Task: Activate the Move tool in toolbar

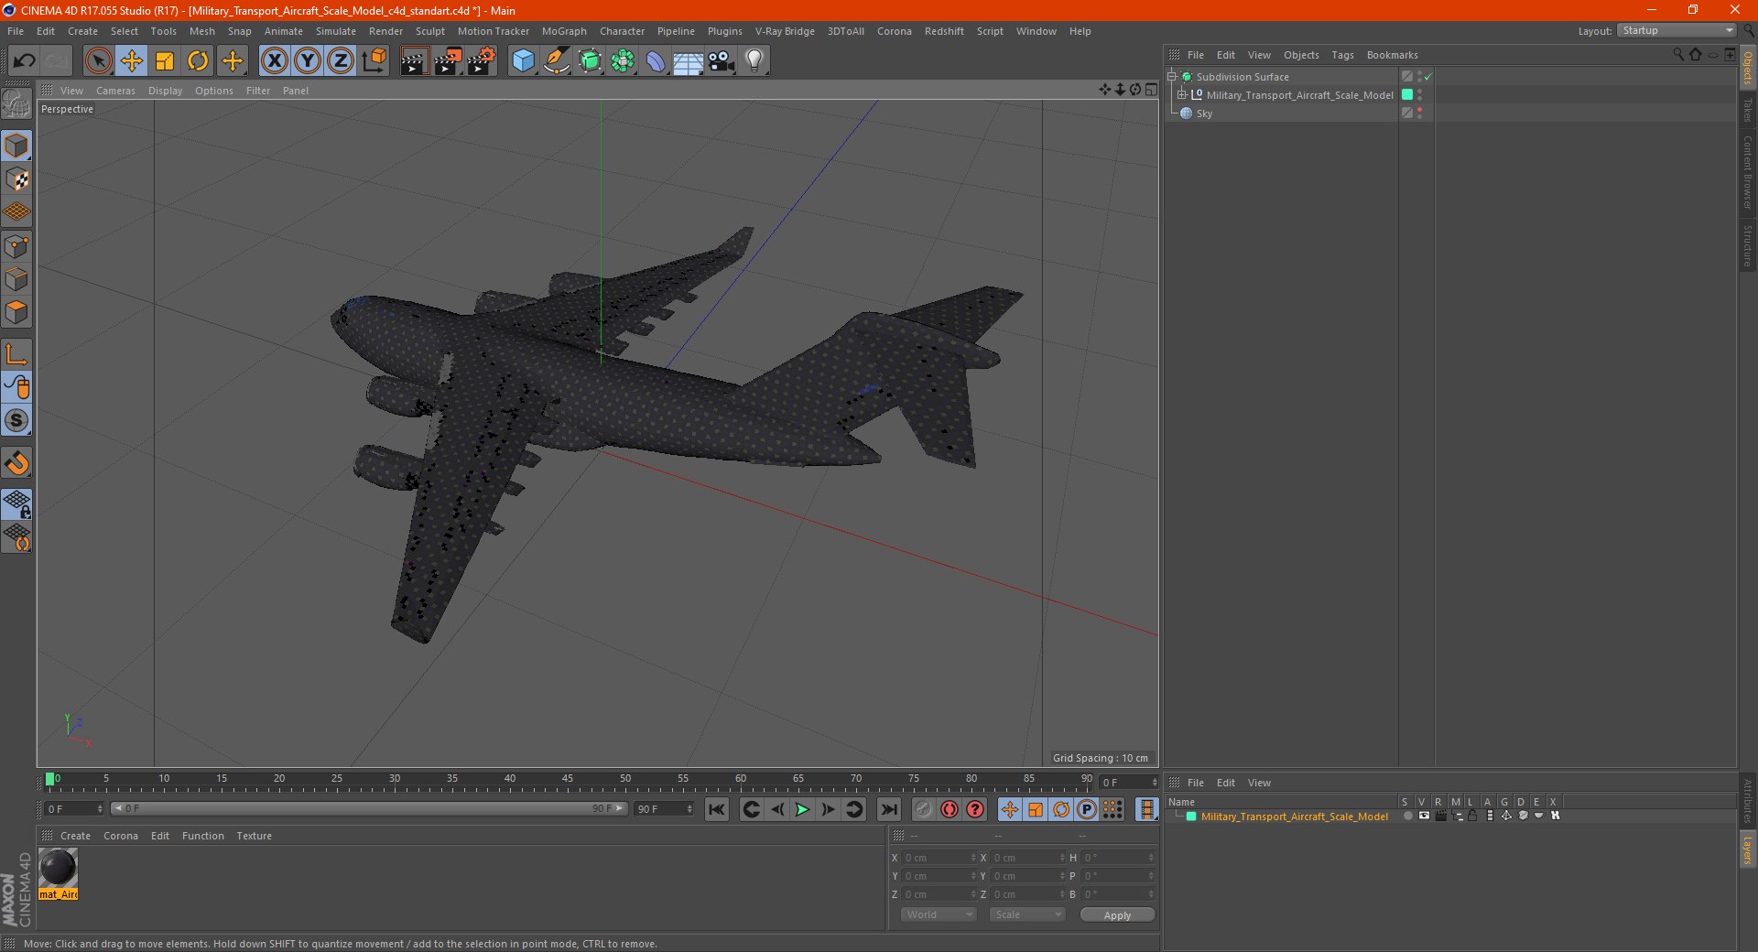Action: tap(132, 61)
